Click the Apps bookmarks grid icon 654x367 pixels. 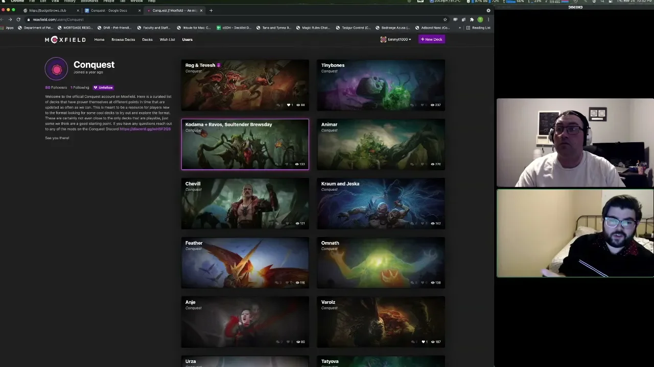3,28
